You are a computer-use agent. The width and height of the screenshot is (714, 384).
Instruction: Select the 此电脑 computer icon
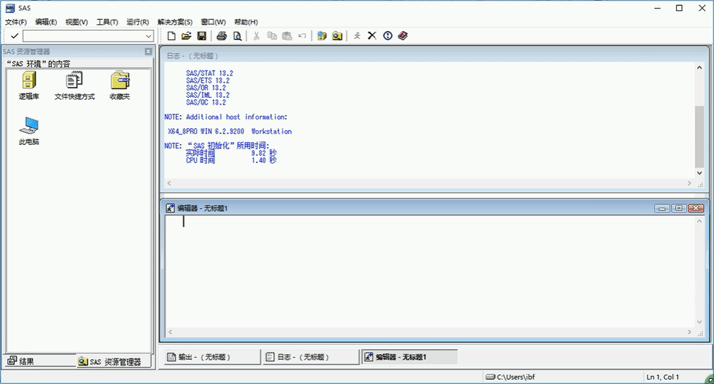coord(29,131)
